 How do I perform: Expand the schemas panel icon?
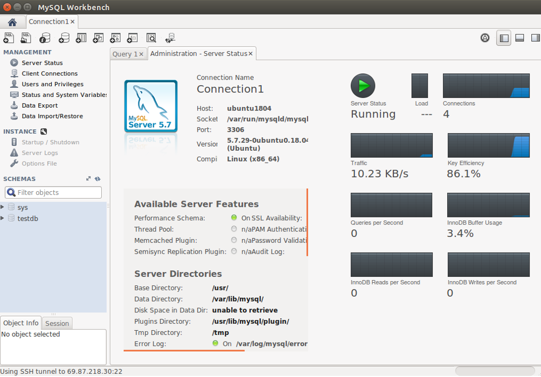(x=88, y=178)
